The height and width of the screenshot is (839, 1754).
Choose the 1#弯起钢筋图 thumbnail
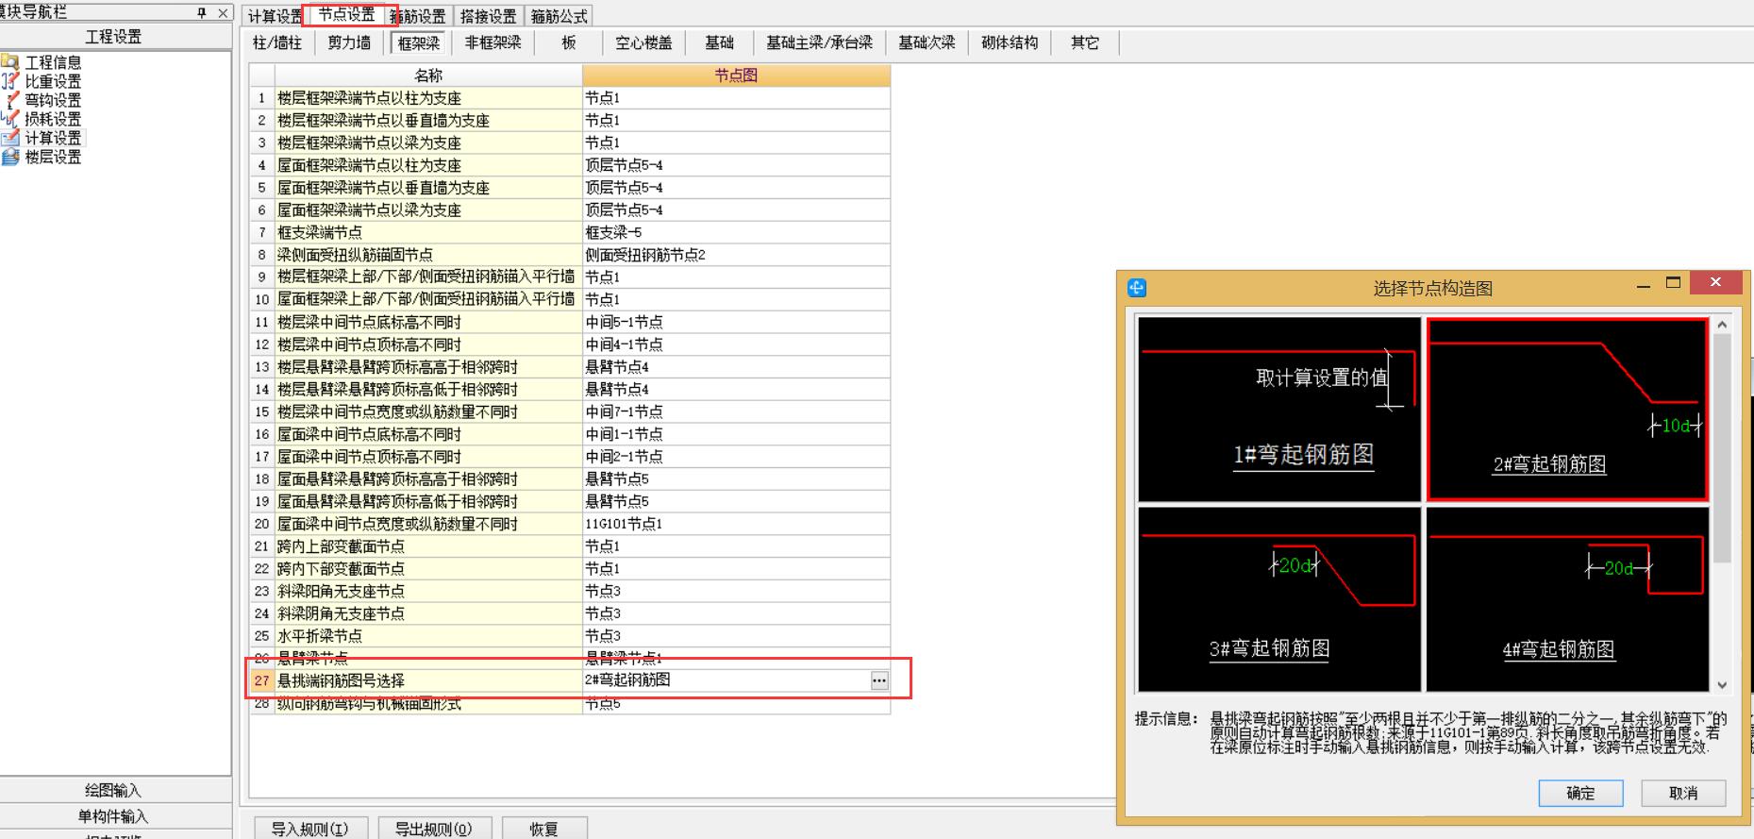[1279, 410]
